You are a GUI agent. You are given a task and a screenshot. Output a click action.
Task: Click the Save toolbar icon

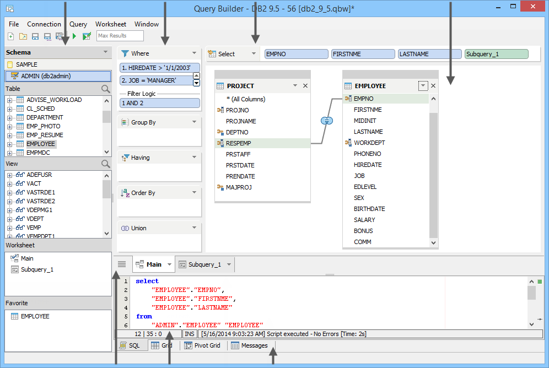click(x=34, y=36)
